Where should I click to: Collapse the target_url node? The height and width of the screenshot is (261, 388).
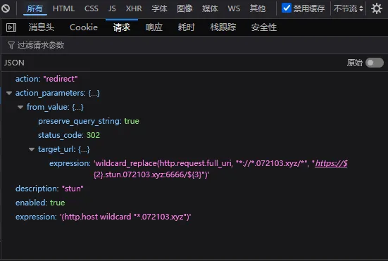(x=32, y=149)
